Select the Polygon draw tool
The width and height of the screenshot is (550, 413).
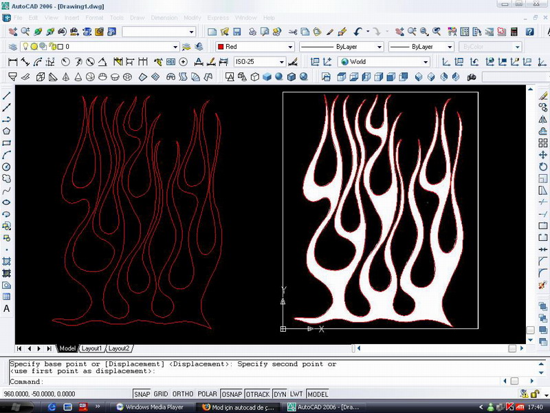[6, 131]
